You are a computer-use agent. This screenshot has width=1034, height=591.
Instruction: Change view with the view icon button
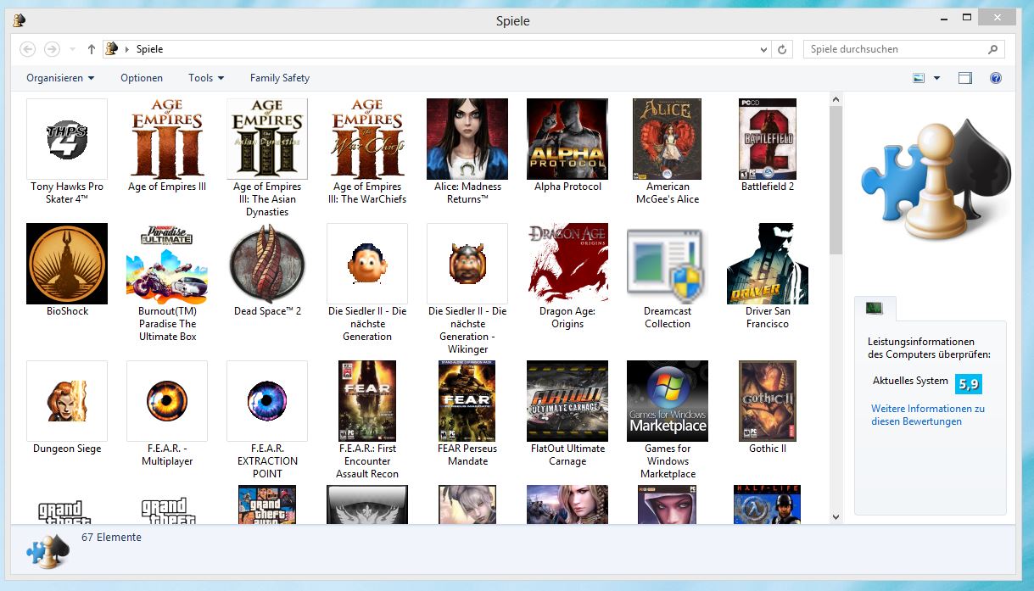pyautogui.click(x=919, y=78)
